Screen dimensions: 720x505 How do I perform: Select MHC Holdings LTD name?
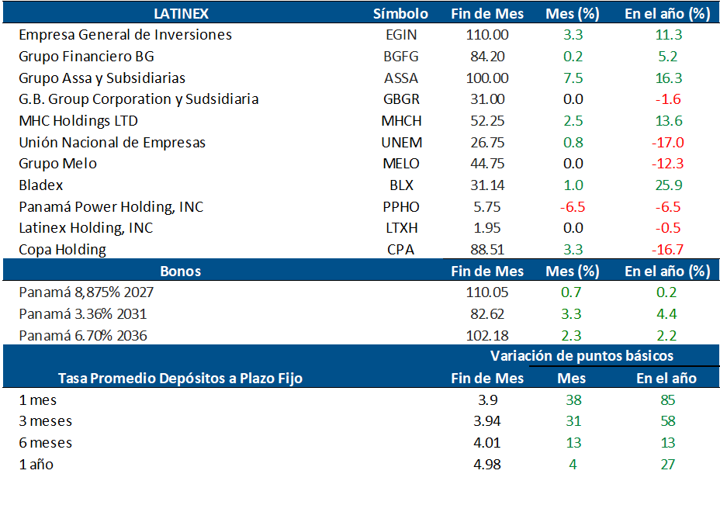[x=78, y=121]
